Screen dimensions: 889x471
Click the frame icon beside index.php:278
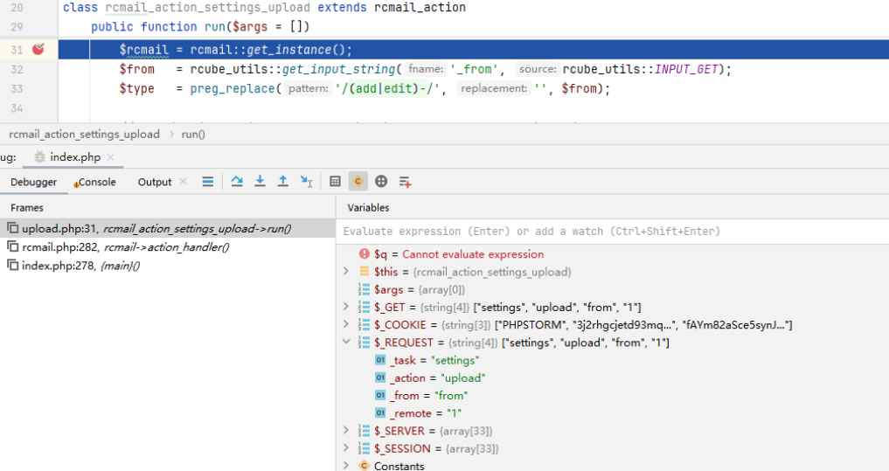pos(12,265)
